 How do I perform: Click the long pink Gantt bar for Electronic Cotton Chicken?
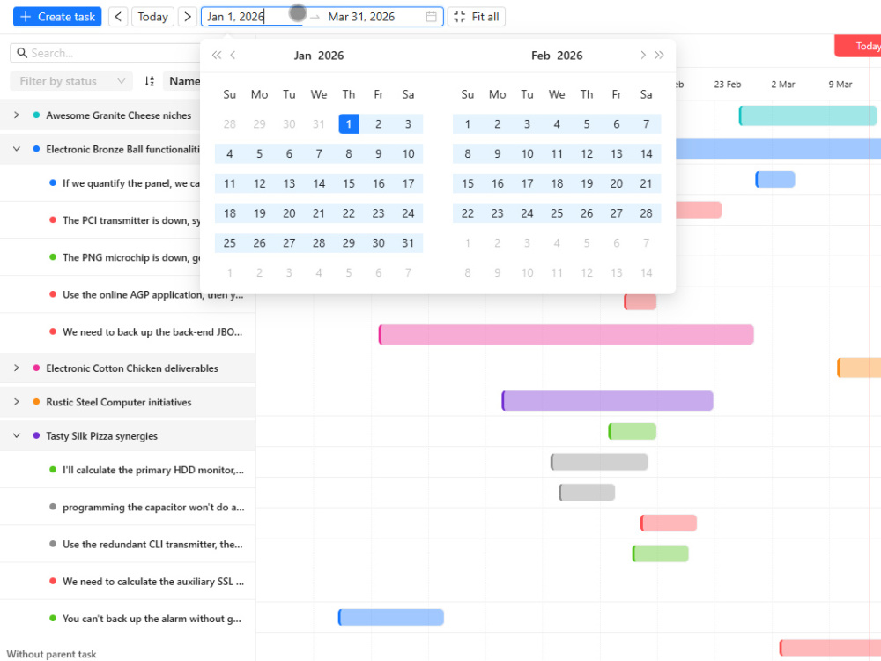coord(566,334)
